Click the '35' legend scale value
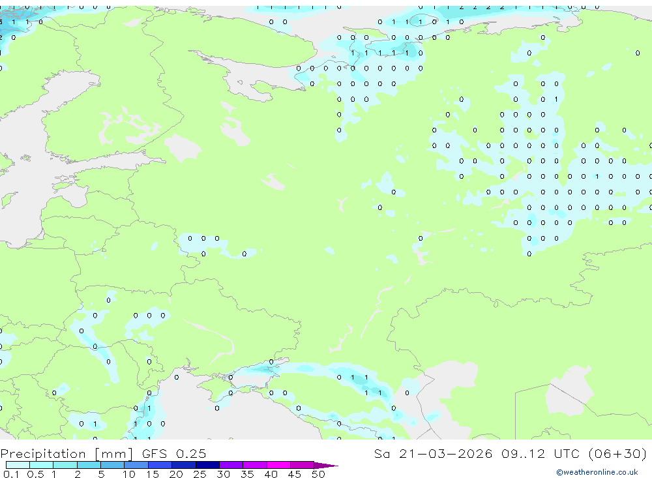The image size is (652, 478). 247,474
